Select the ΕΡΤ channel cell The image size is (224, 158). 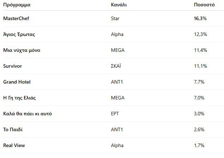click(115, 114)
